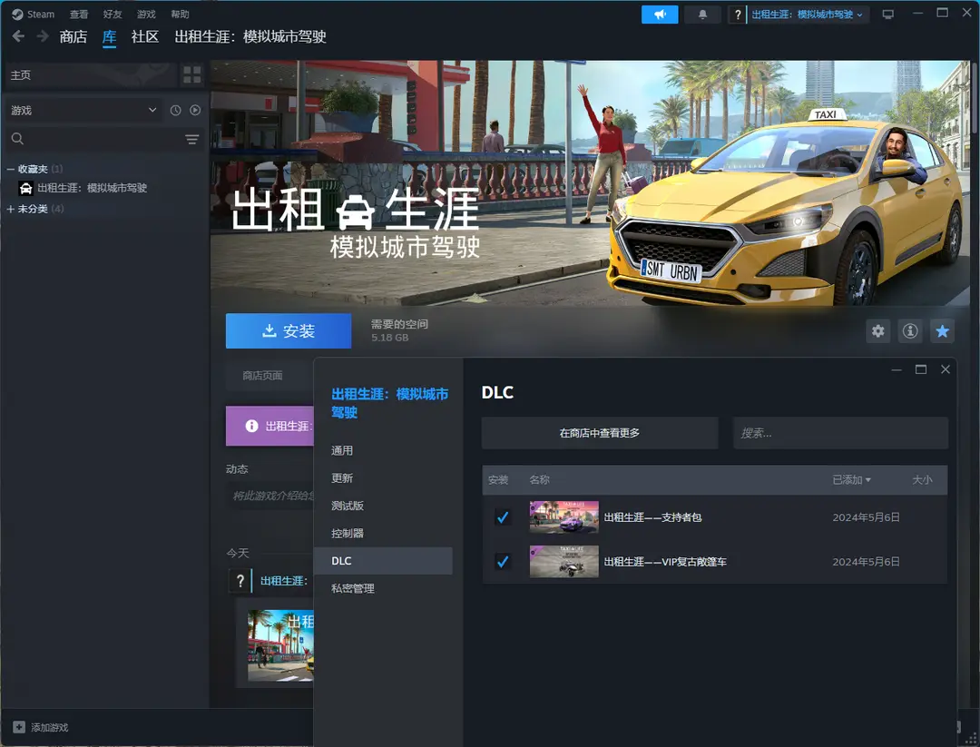Open Big Picture mode monitor icon
Screen dimensions: 980x747
point(887,15)
